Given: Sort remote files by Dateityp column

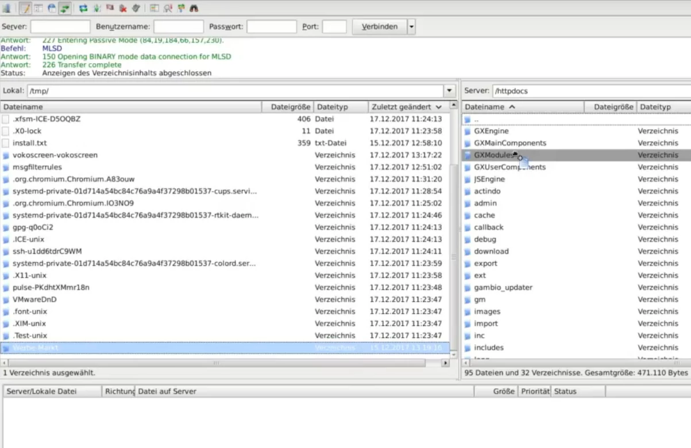Looking at the screenshot, I should tap(664, 107).
